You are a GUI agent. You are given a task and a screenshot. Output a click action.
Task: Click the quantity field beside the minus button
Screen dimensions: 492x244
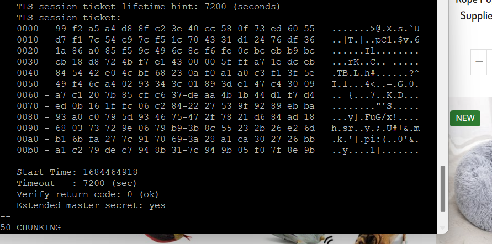(489, 62)
